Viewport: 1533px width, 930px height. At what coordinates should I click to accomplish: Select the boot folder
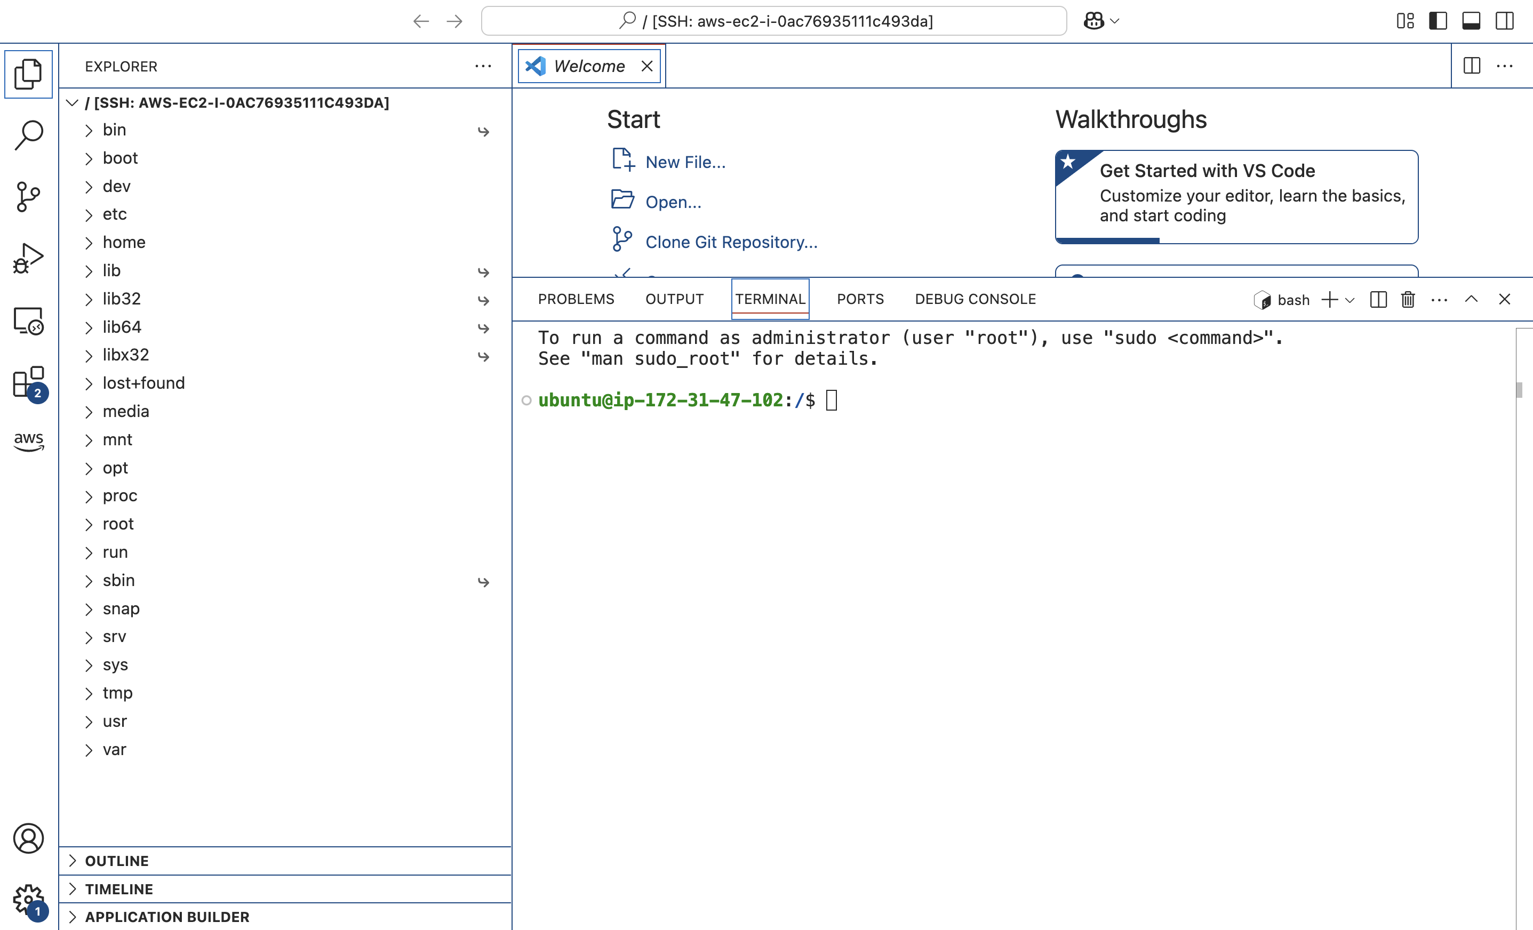point(285,158)
